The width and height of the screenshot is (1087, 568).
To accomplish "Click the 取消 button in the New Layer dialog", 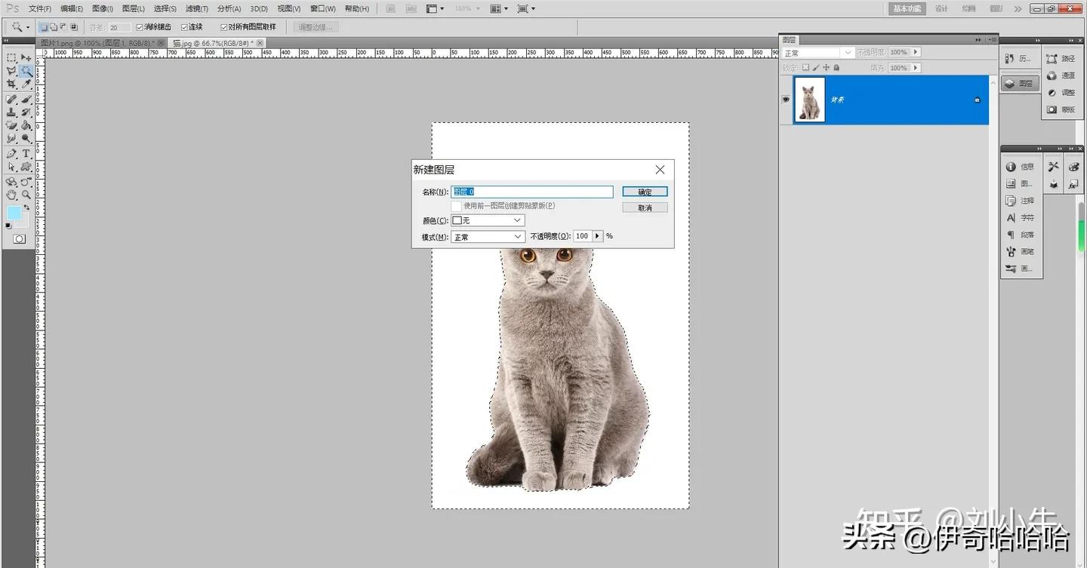I will [x=644, y=207].
